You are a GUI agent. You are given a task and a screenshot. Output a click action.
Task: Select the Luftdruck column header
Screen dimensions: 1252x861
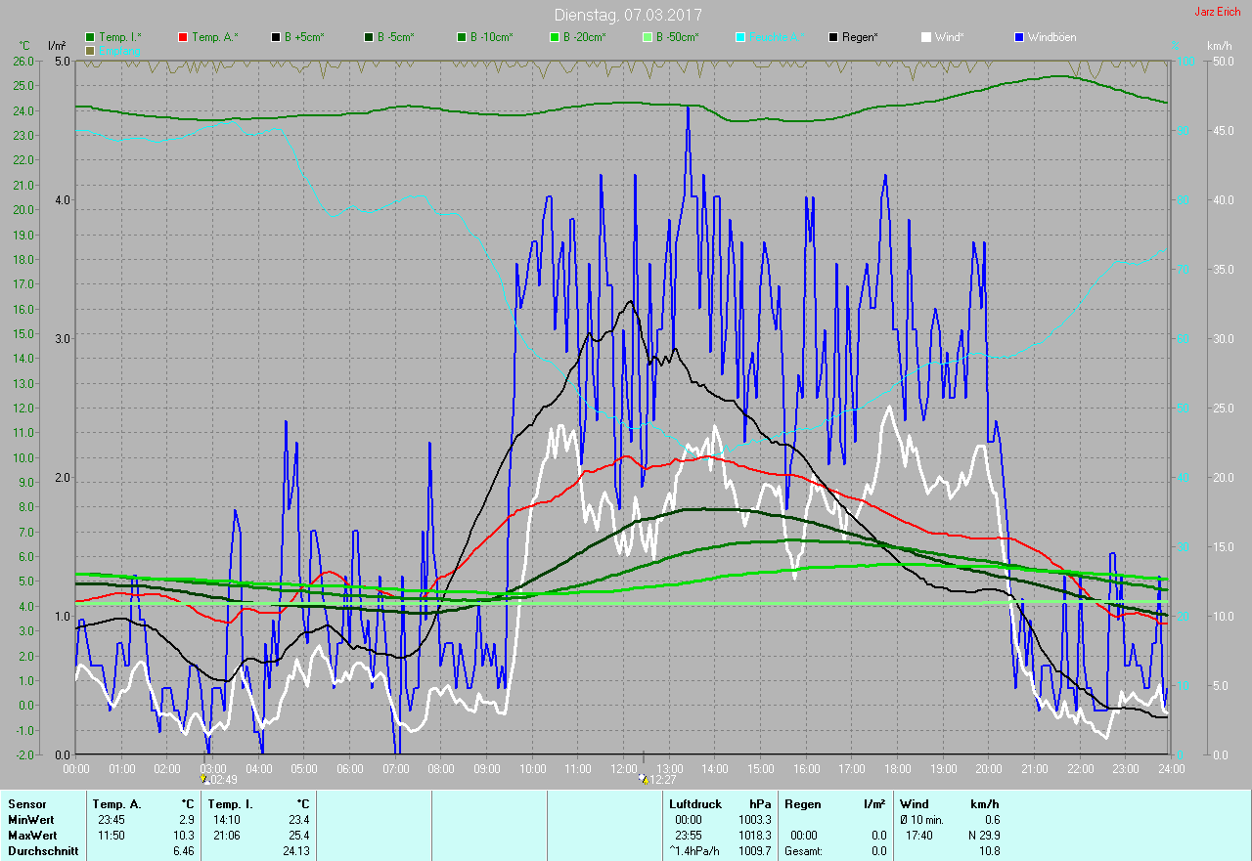(693, 803)
